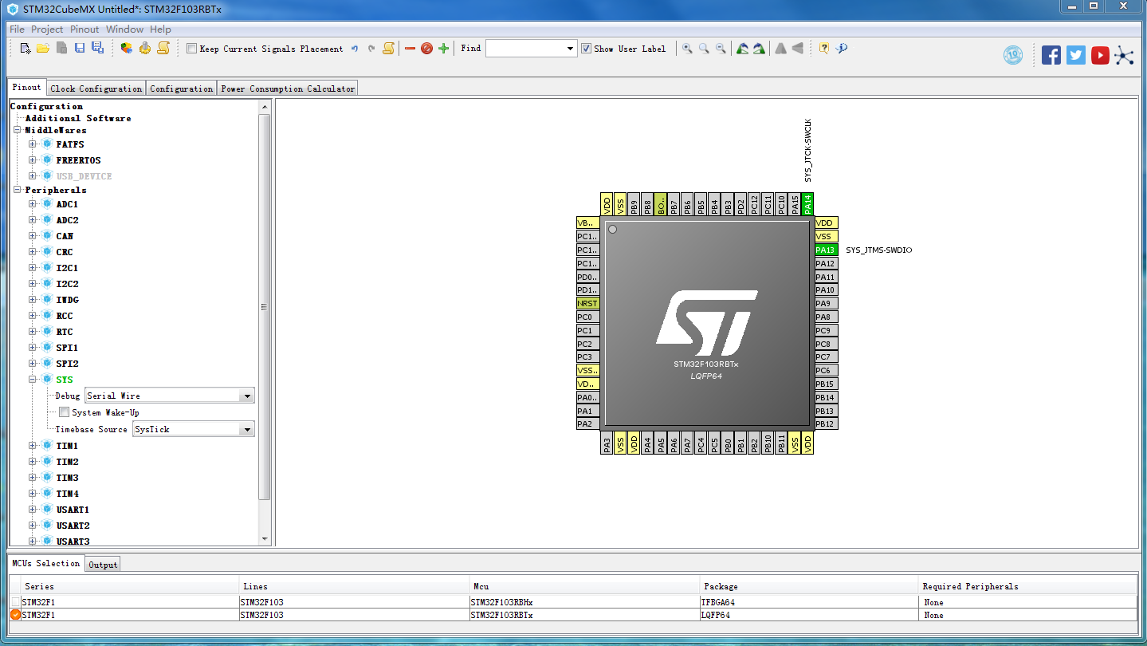Image resolution: width=1147 pixels, height=646 pixels.
Task: Click the blue info About icon
Action: (x=842, y=49)
